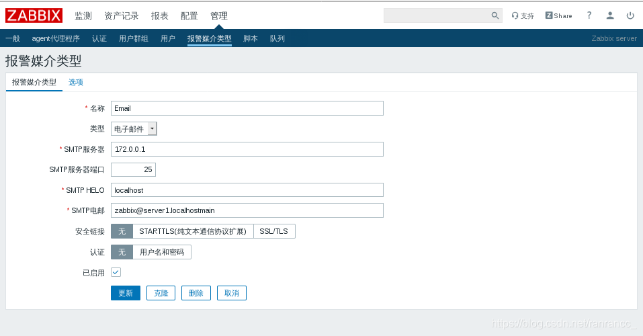Open the 类型 dropdown 电子邮件
643x336 pixels.
point(134,129)
